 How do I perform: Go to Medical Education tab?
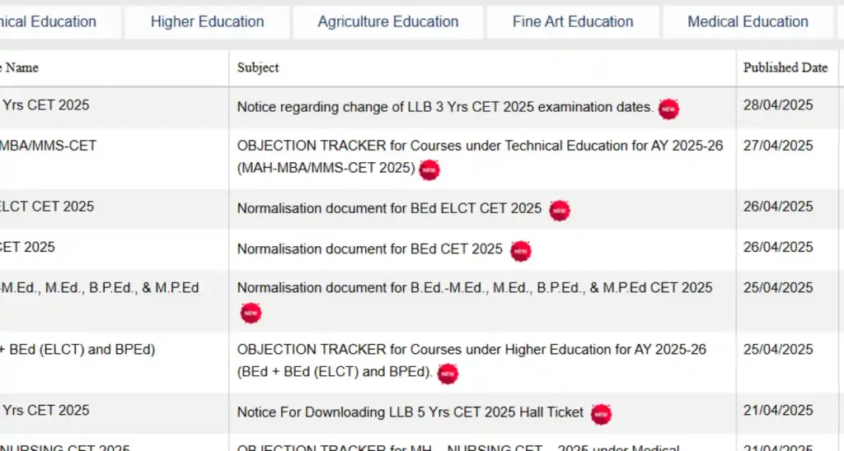tap(748, 22)
